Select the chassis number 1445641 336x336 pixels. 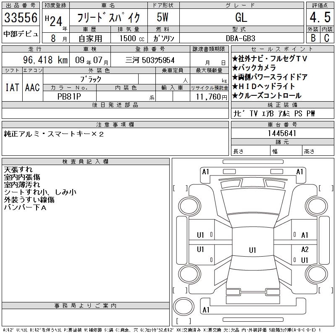tap(282, 134)
